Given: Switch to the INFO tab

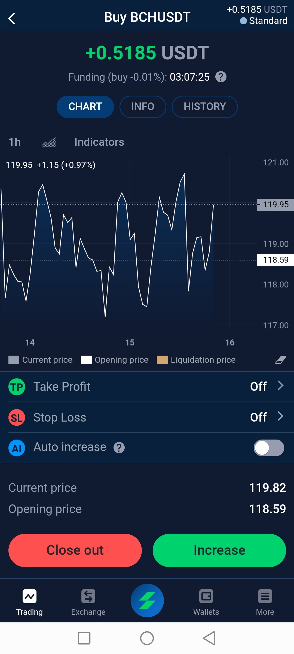Looking at the screenshot, I should pyautogui.click(x=143, y=107).
